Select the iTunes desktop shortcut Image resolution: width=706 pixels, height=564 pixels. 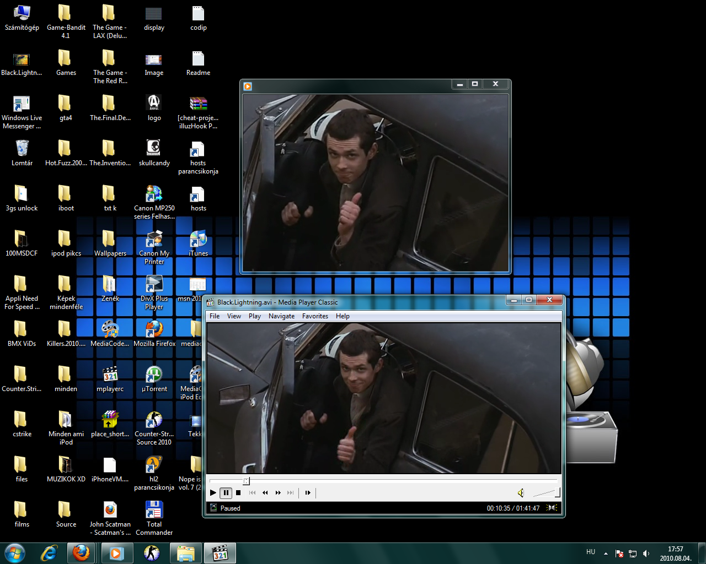pyautogui.click(x=199, y=243)
